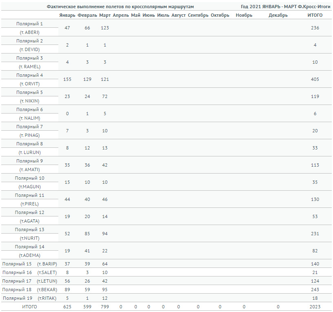Click the 'ИТОГО' totals row label

29,307
